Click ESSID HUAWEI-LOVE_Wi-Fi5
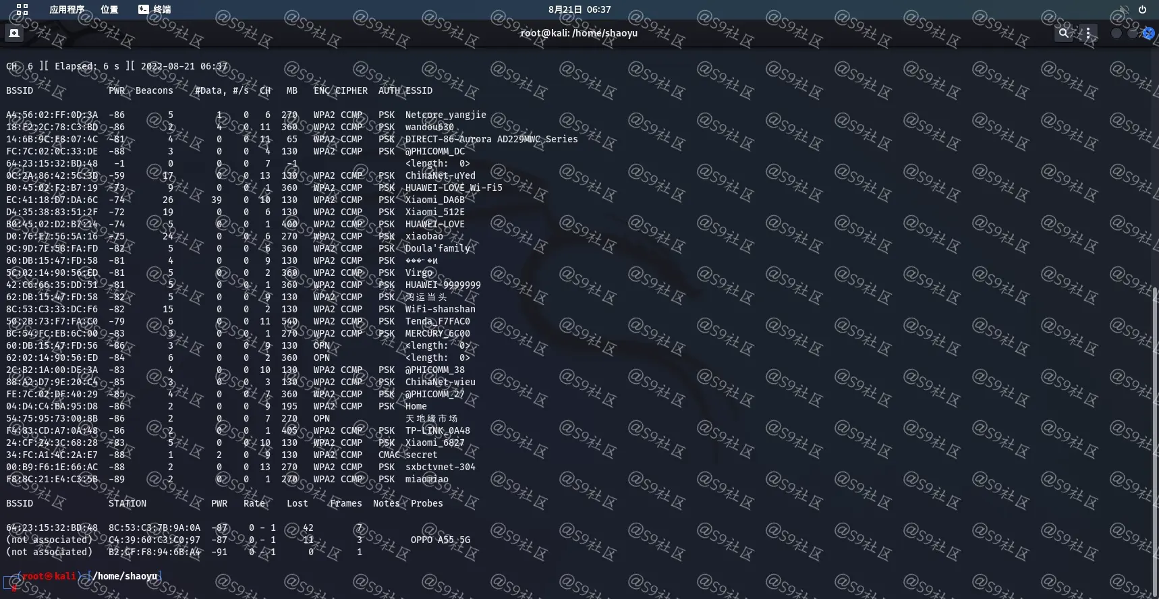The height and width of the screenshot is (599, 1159). pyautogui.click(x=453, y=188)
